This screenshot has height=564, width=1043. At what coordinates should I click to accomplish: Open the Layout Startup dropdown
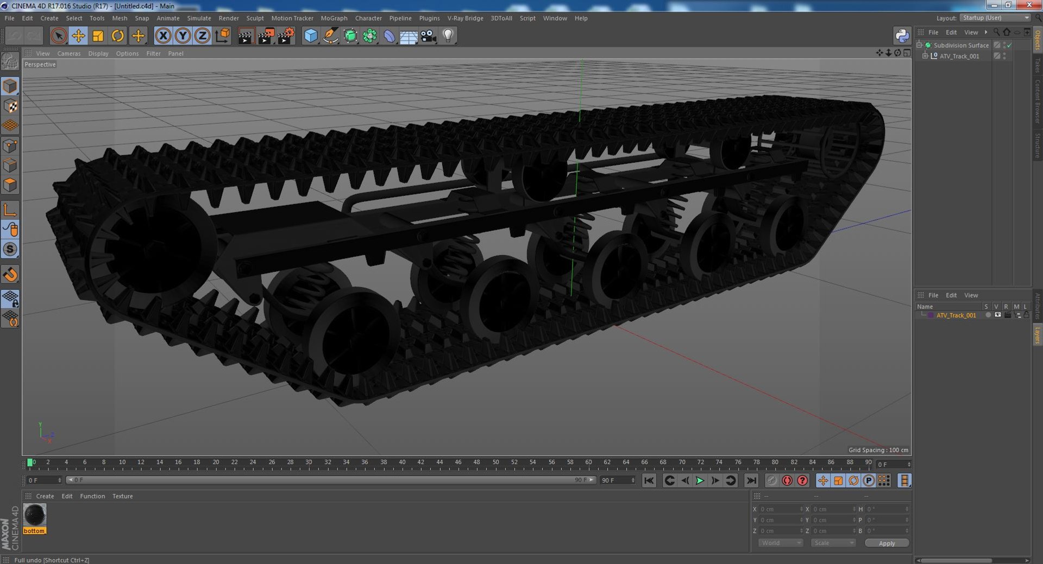pyautogui.click(x=995, y=18)
